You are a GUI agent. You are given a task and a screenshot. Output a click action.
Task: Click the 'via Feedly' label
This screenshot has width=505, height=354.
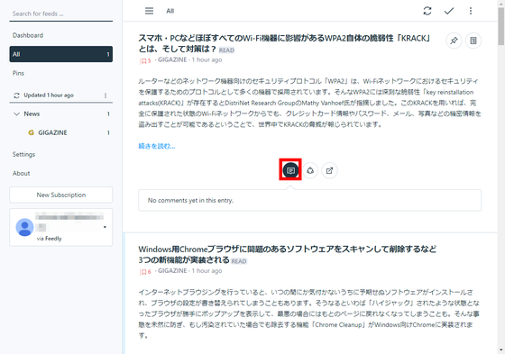[49, 239]
